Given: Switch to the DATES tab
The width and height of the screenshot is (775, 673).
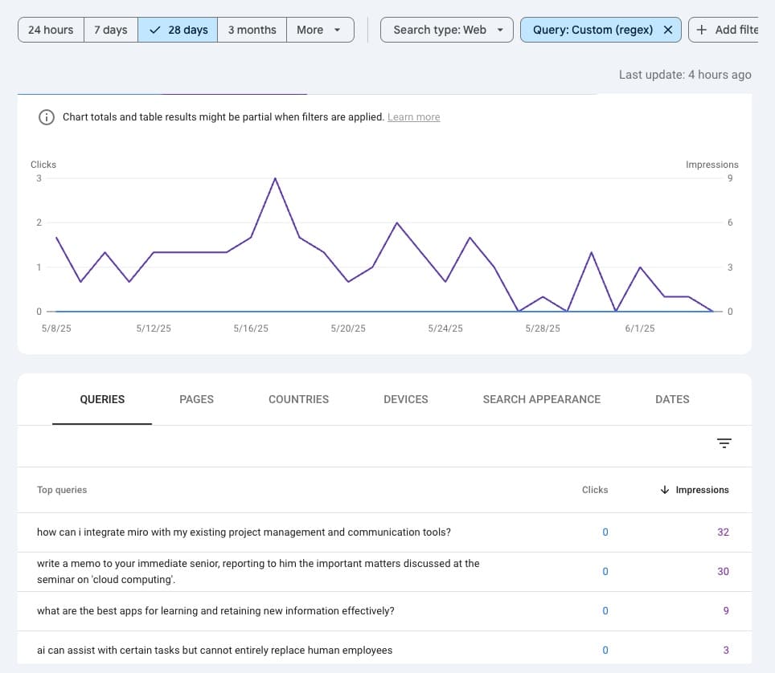Looking at the screenshot, I should (672, 399).
